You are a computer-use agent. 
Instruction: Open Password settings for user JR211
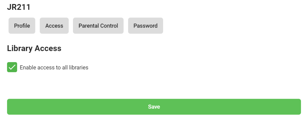click(x=145, y=26)
